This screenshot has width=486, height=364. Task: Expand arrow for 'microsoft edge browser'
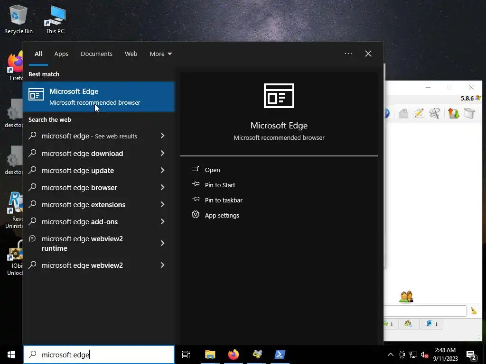point(162,187)
